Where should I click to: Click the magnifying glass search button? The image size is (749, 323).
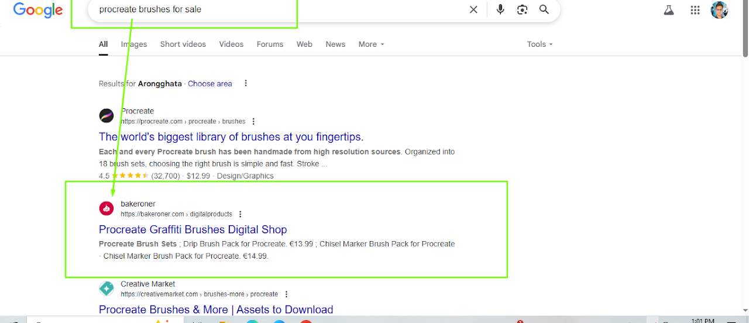pyautogui.click(x=544, y=9)
